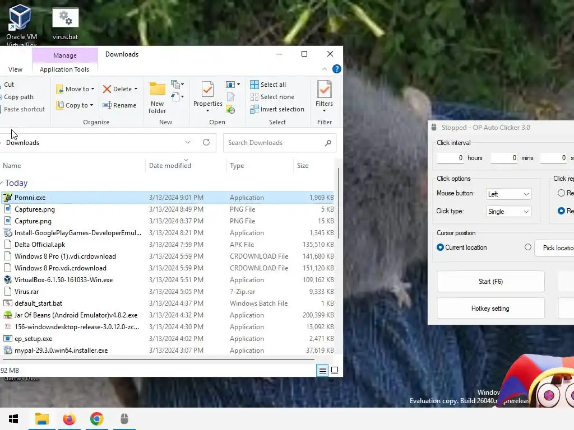574x430 pixels.
Task: Open Hotkey setting in Auto Clicker
Action: pos(490,309)
